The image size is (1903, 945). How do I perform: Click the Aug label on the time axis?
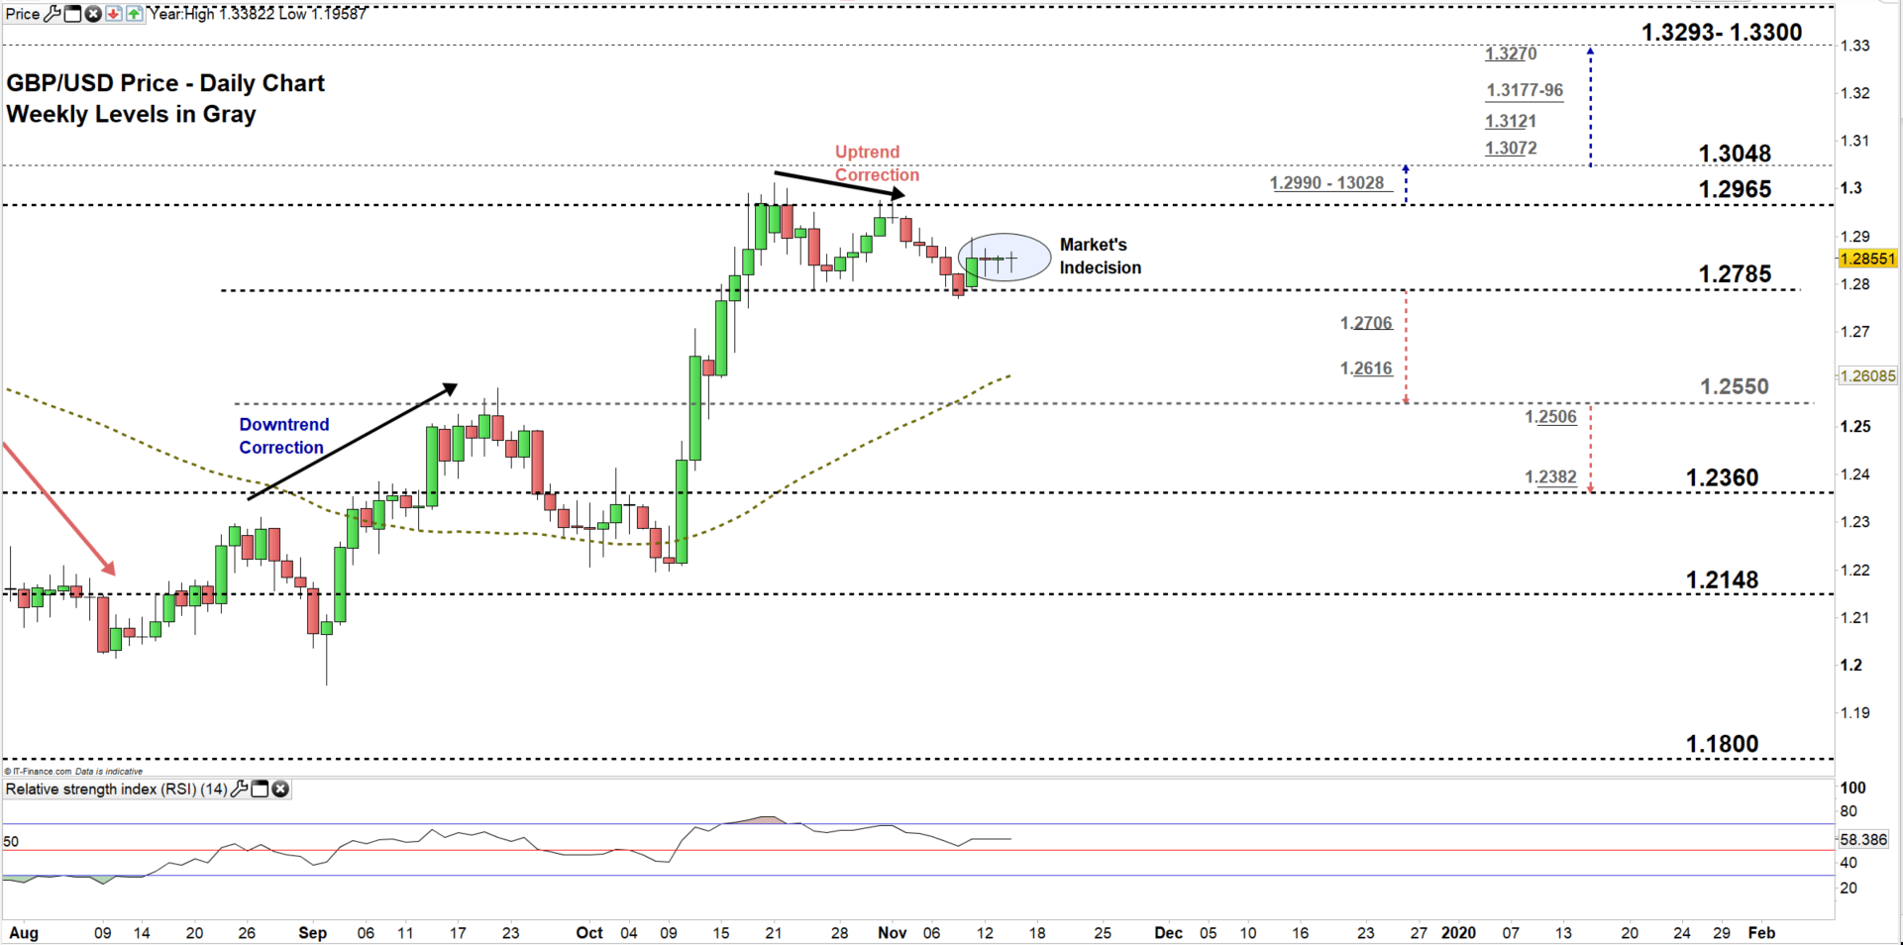pos(23,933)
